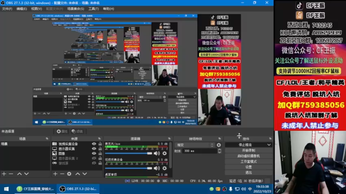Open the 工具(T) menu

[x=93, y=9]
